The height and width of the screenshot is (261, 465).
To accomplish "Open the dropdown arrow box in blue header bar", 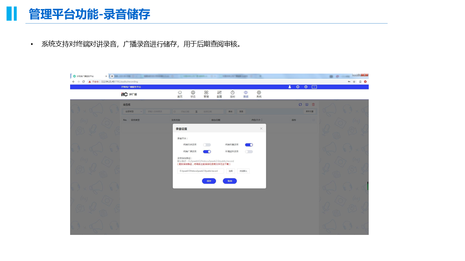I will click(x=314, y=87).
